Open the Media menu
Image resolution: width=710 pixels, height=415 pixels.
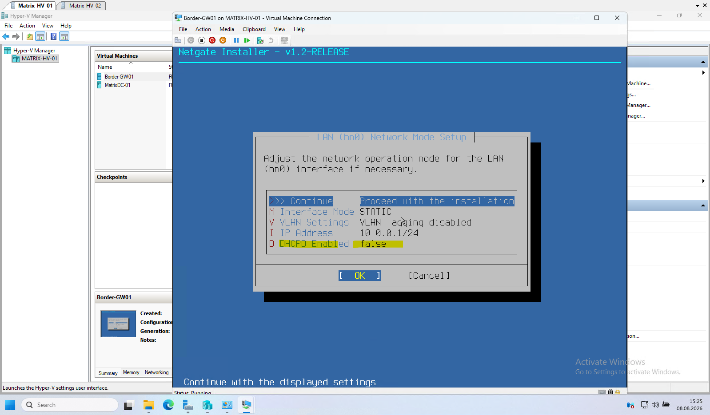pyautogui.click(x=227, y=29)
